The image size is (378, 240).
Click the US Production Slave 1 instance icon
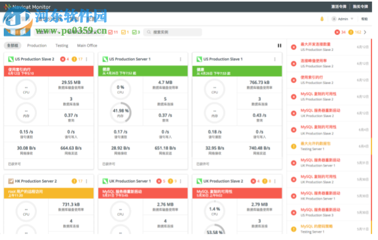199,59
